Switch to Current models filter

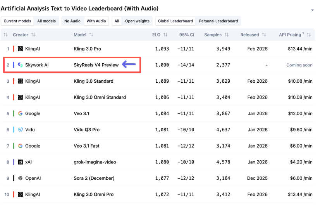click(18, 21)
